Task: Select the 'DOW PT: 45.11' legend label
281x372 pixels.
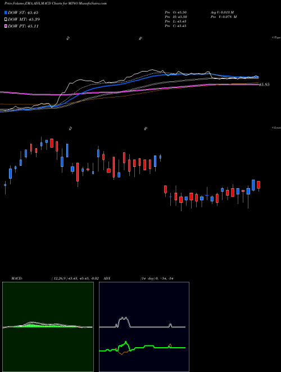Action: pos(23,26)
